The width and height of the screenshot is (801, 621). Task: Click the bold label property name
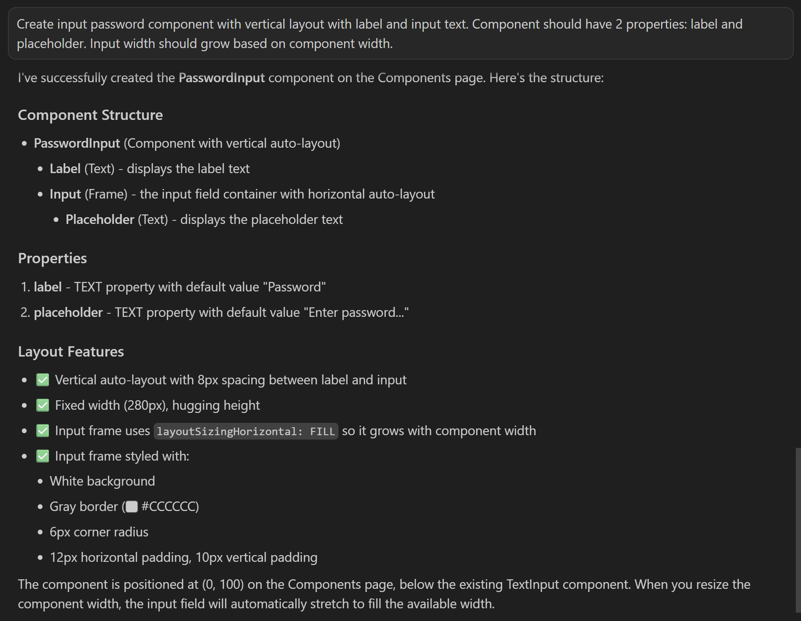point(48,287)
